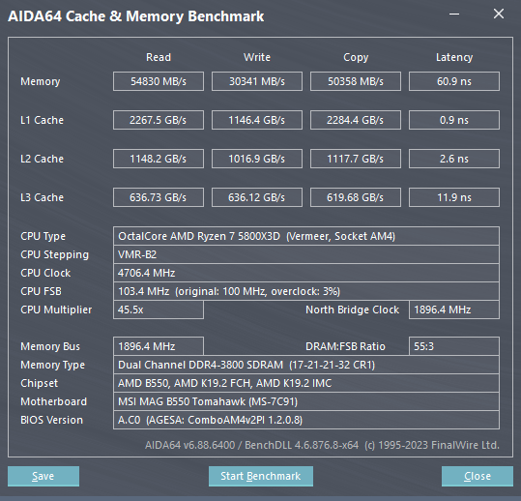
Task: Select L3 Cache Latency 11.9 ns
Action: pos(454,197)
